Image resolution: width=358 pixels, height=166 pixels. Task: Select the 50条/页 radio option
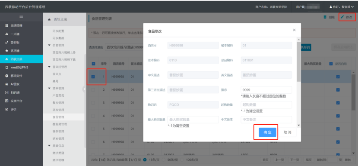tap(164, 160)
